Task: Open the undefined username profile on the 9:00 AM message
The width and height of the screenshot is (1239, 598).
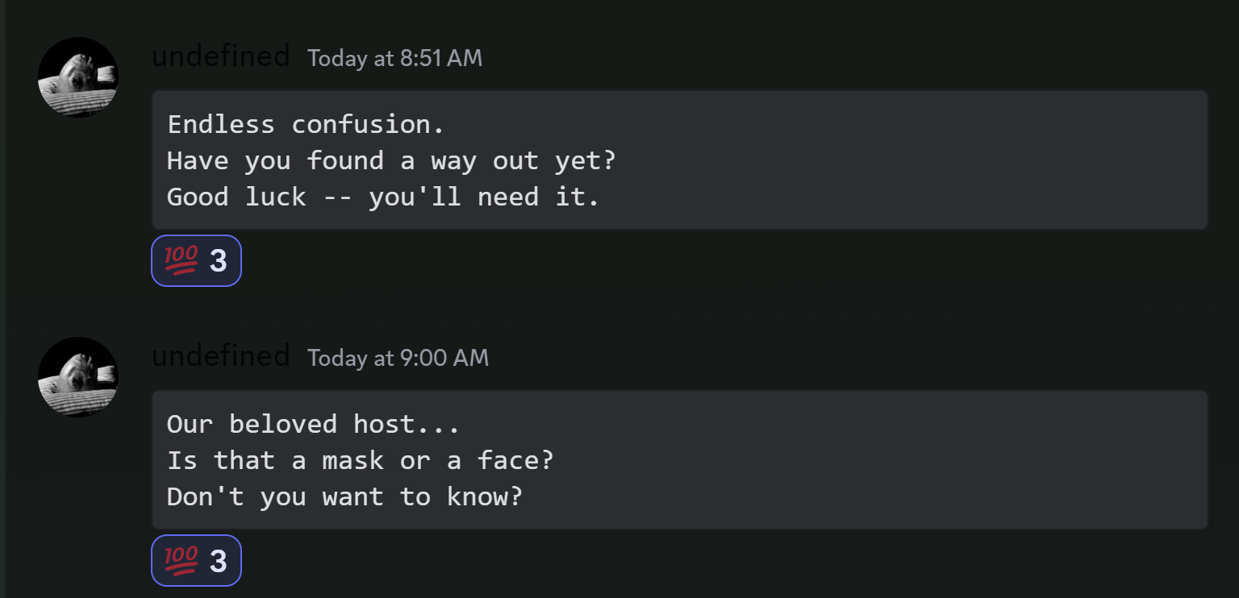Action: tap(220, 356)
